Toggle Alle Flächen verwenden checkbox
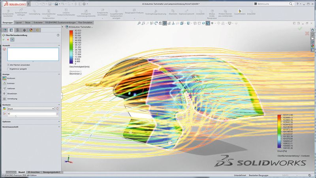The image size is (316, 178). 8,65
